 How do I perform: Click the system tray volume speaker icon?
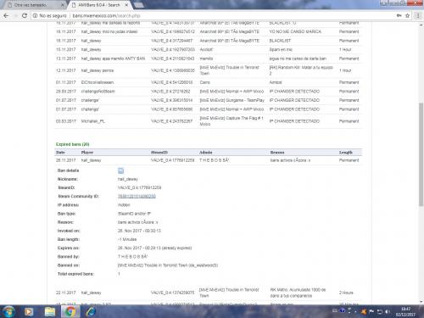(388, 311)
